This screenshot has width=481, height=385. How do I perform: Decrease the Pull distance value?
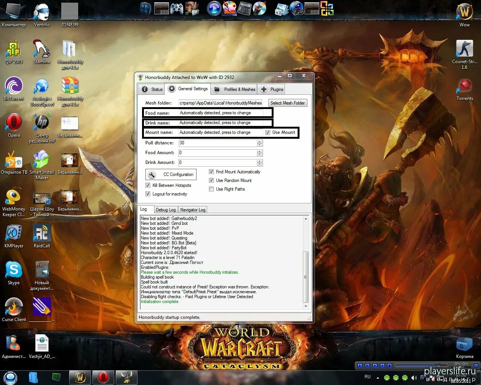tap(260, 144)
